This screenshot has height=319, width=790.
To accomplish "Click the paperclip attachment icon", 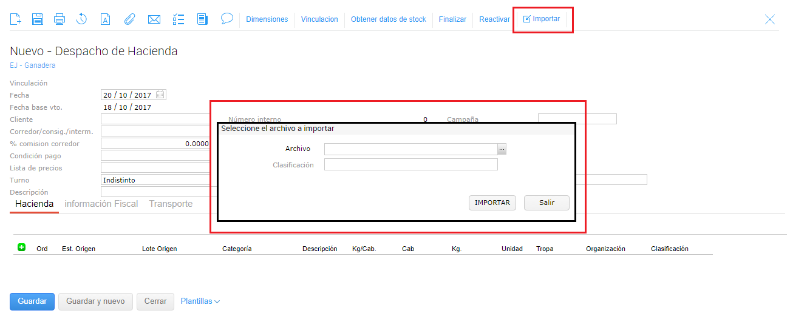I will 129,19.
